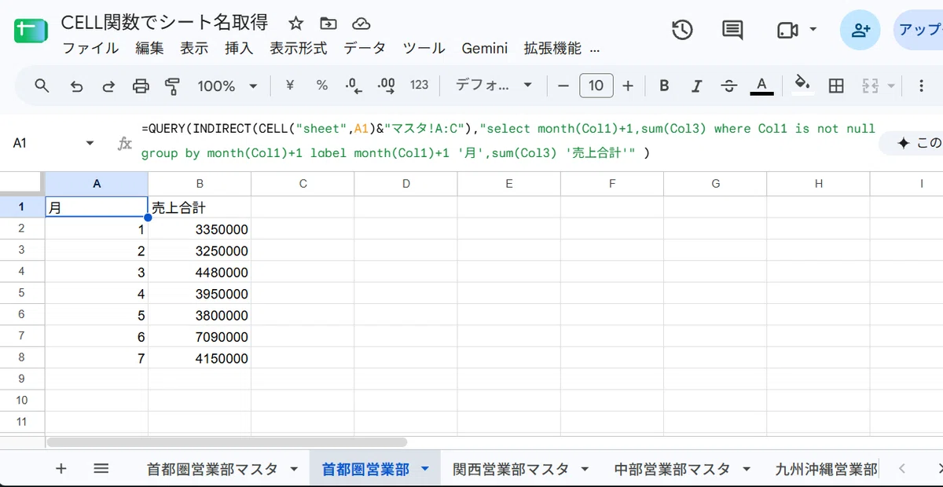Open the 首都圏営業部 sheet tab arrow
943x487 pixels.
(x=425, y=469)
